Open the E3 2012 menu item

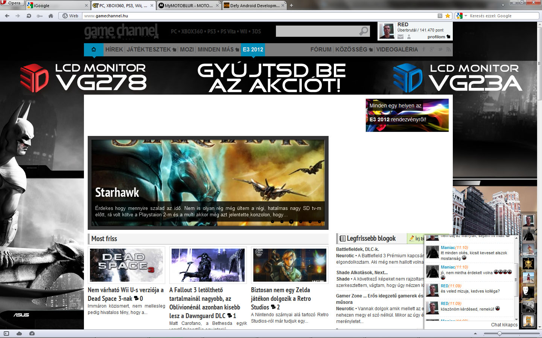coord(253,49)
